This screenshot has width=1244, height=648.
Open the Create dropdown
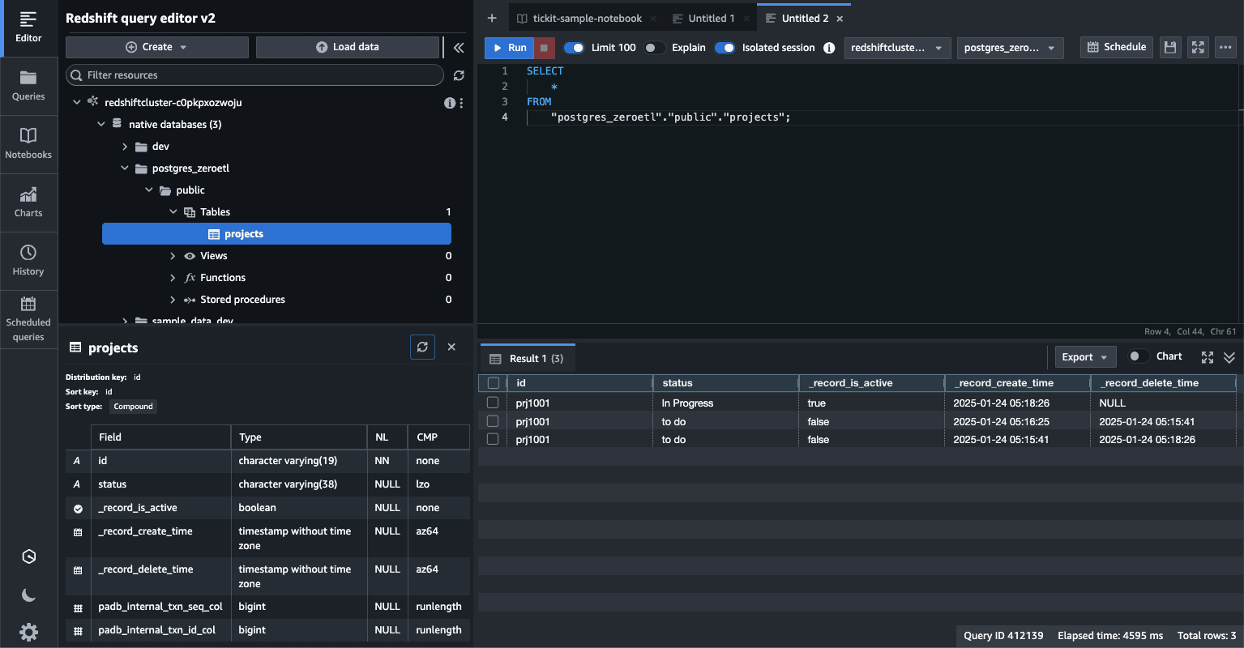(157, 47)
